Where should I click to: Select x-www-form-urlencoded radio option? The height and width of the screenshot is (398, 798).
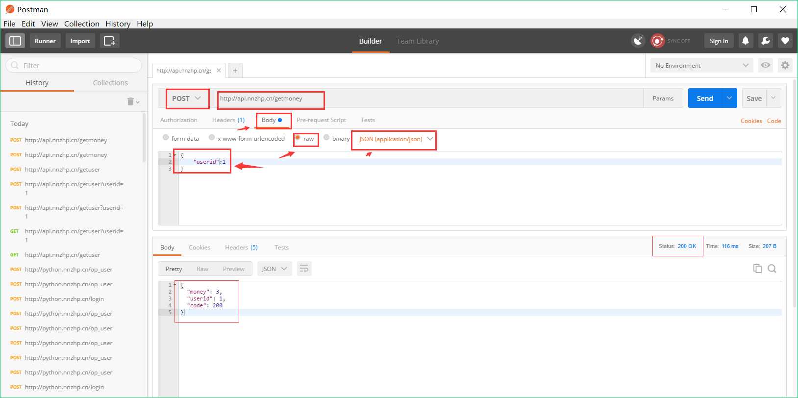(x=212, y=138)
